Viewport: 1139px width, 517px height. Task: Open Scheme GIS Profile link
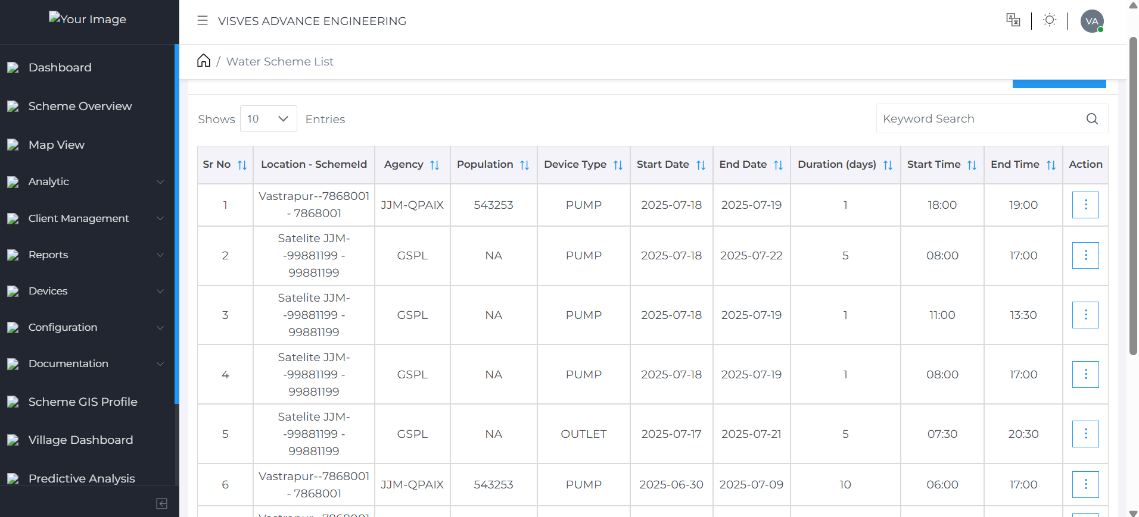coord(83,402)
